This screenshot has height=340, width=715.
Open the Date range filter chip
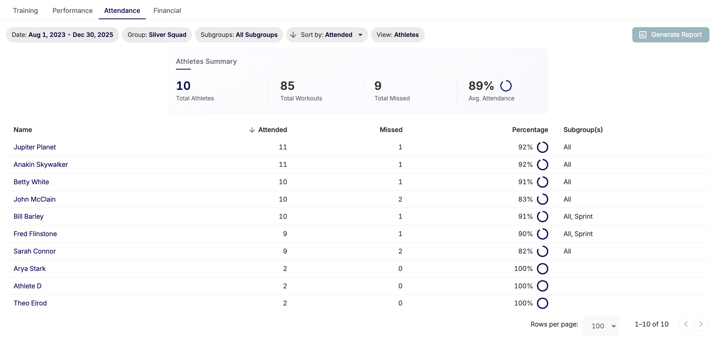[62, 35]
